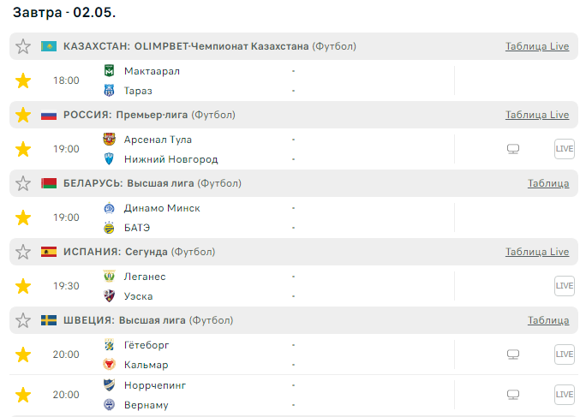Click LIVE icon for Norrköping vs Värnamo
The image size is (586, 417).
[x=564, y=395]
